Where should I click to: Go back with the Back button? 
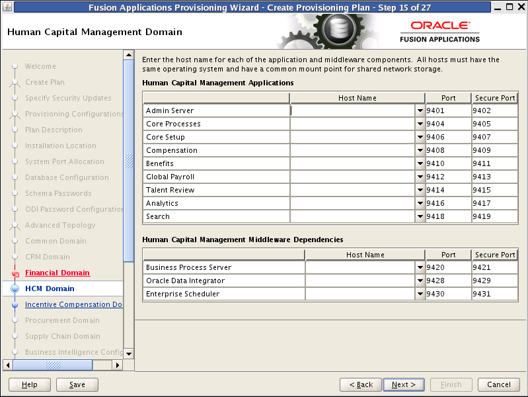361,384
